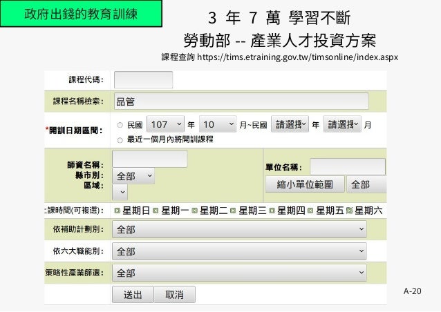Image resolution: width=441 pixels, height=312 pixels.
Task: Click the 師資名稱 input field
Action: [x=149, y=159]
